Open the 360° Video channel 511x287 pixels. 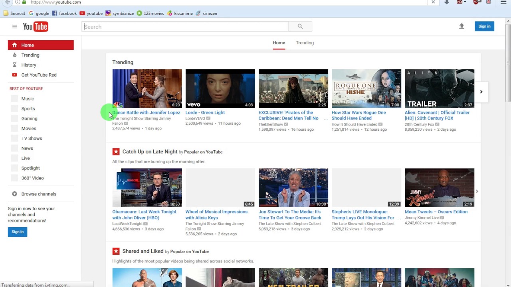click(32, 178)
